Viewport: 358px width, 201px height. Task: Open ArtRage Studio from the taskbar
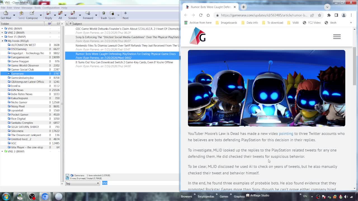coord(258,195)
